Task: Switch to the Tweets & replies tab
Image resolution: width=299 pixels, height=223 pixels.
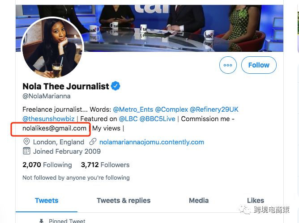Action: (124, 201)
